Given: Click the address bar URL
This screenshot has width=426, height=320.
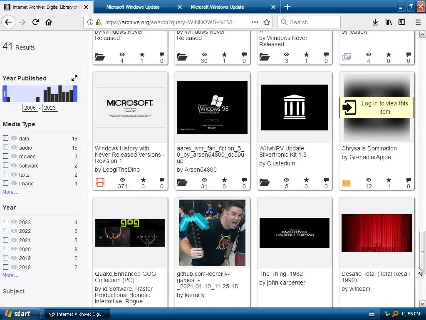Looking at the screenshot, I should (x=170, y=22).
